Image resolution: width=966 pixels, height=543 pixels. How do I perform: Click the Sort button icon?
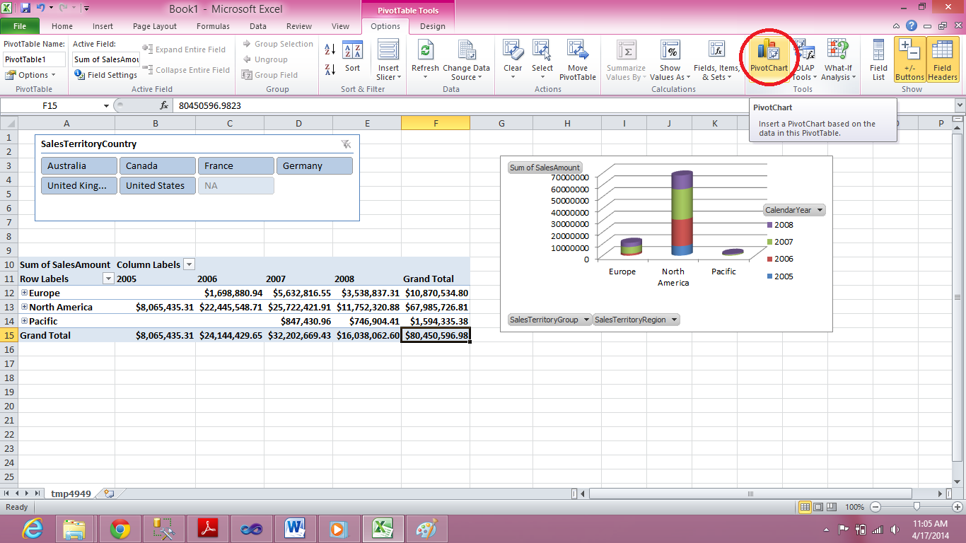[x=352, y=51]
